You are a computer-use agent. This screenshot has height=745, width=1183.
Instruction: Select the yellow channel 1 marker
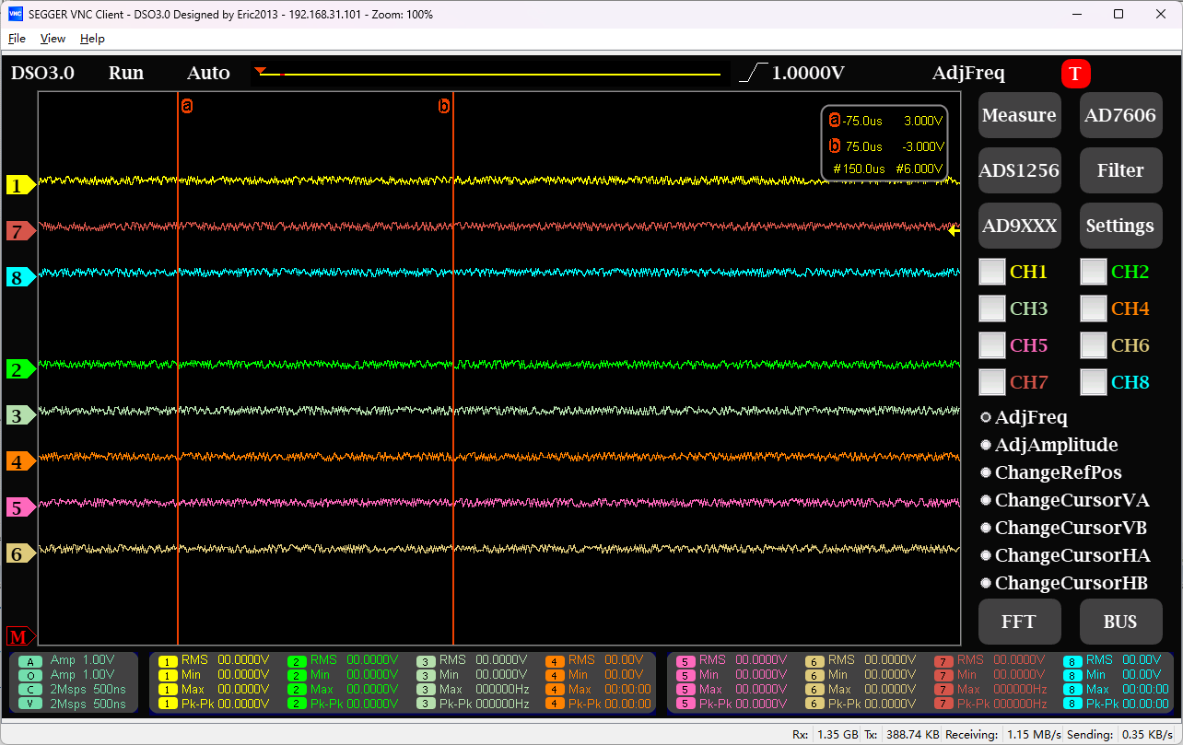click(19, 185)
